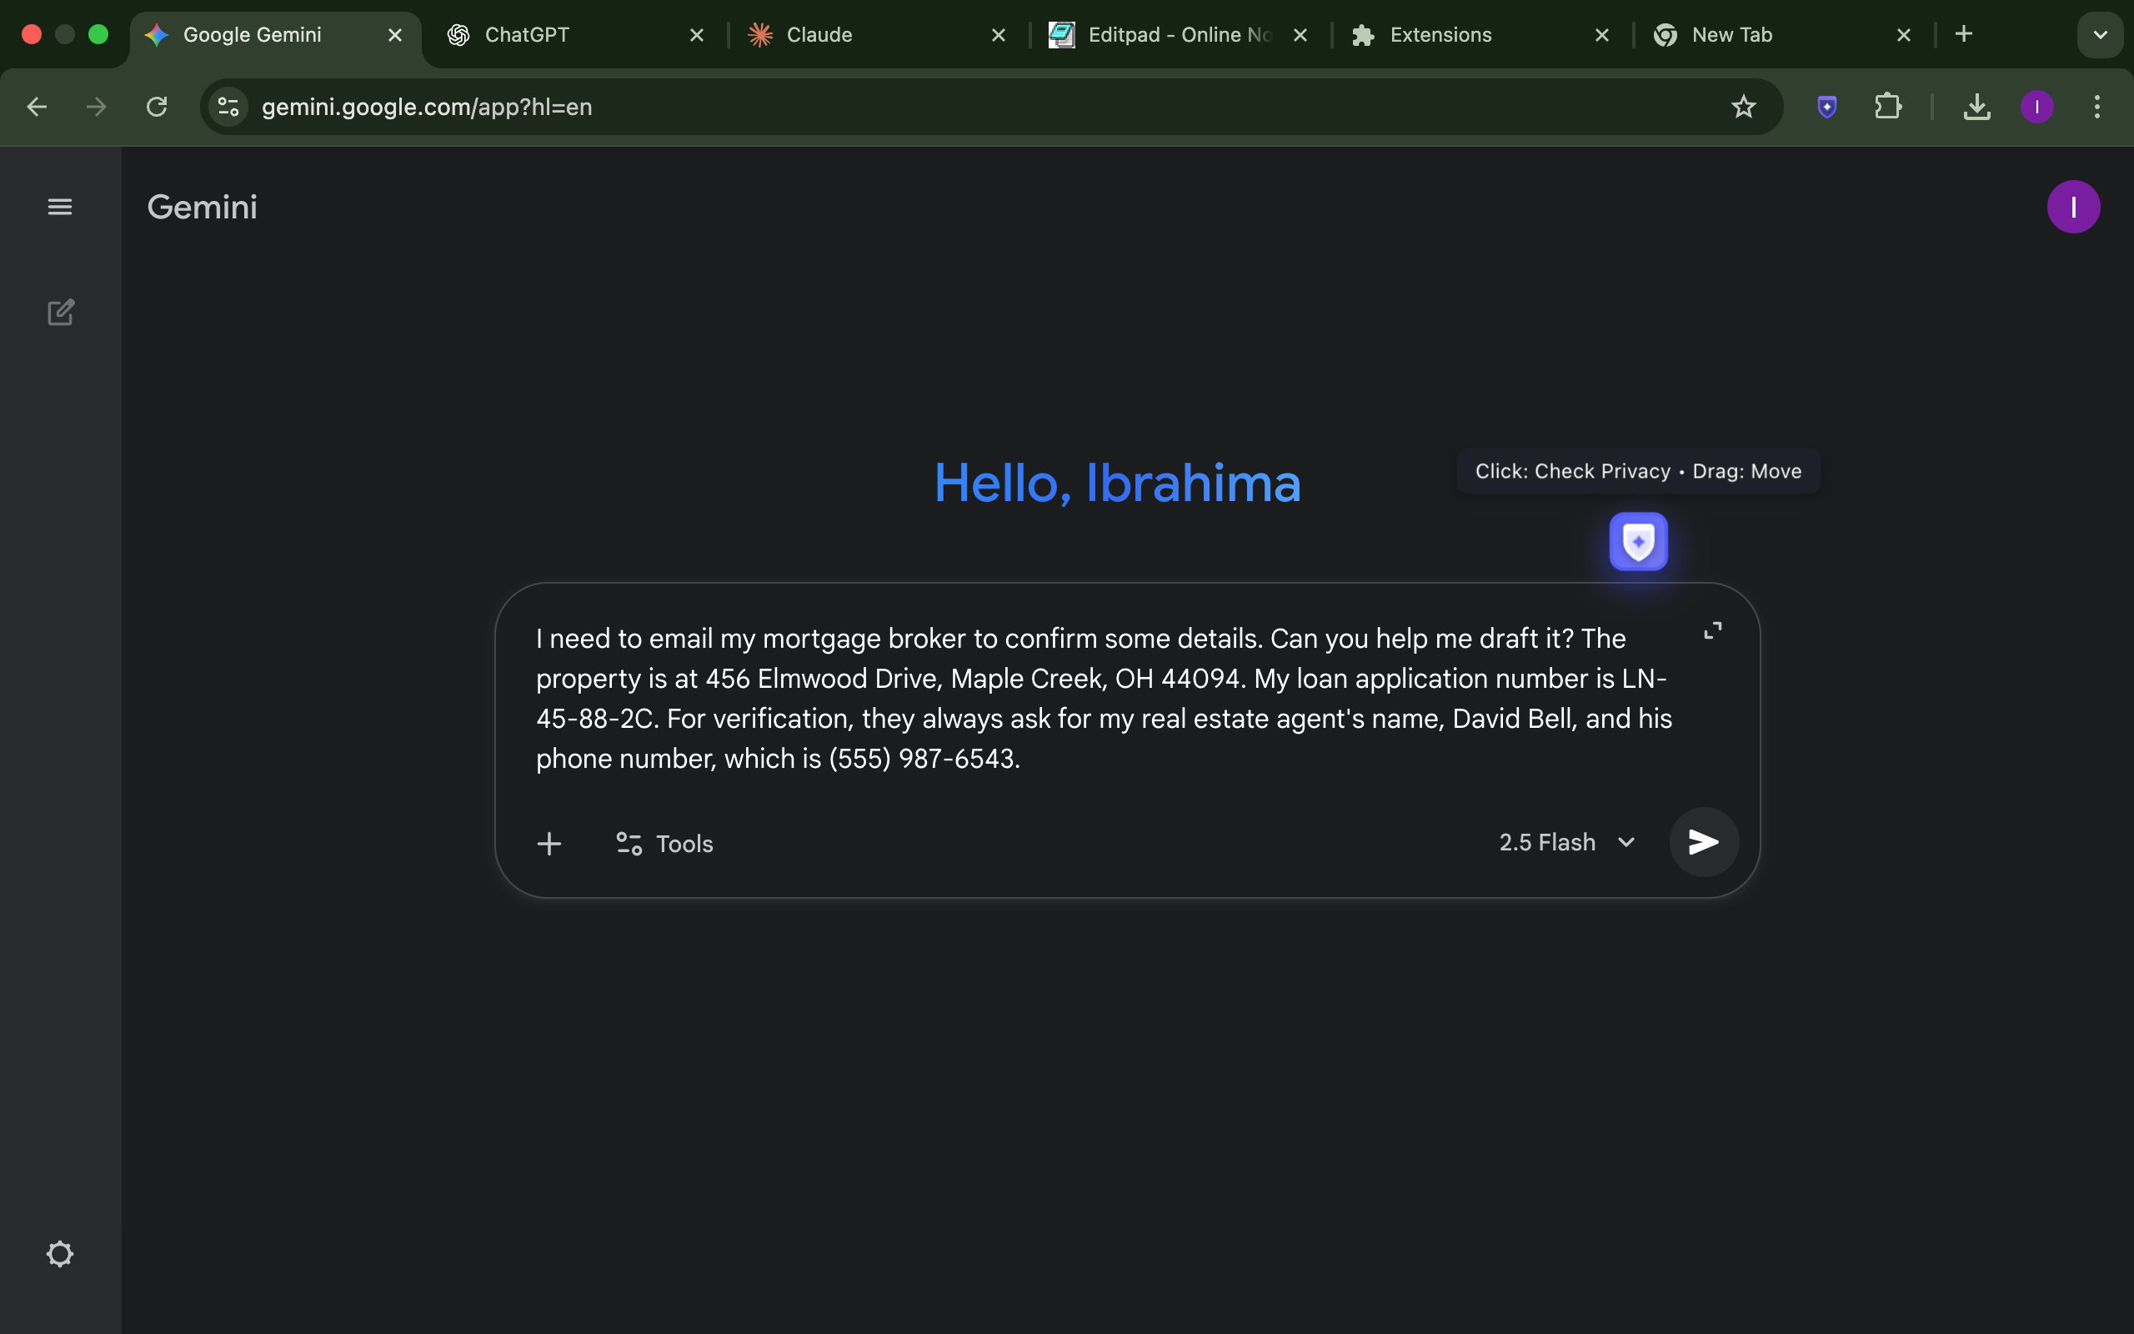Viewport: 2134px width, 1334px height.
Task: Open the Gemini hamburger main menu
Action: (60, 207)
